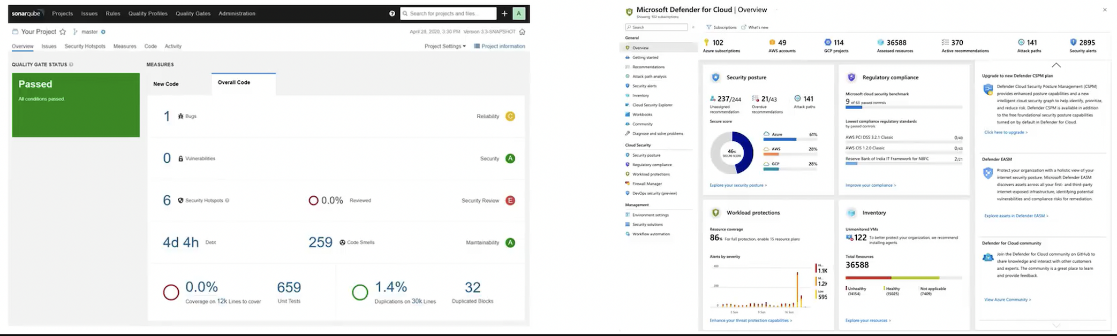Image resolution: width=1117 pixels, height=336 pixels.
Task: Click the Reliability C rating badge
Action: (510, 117)
